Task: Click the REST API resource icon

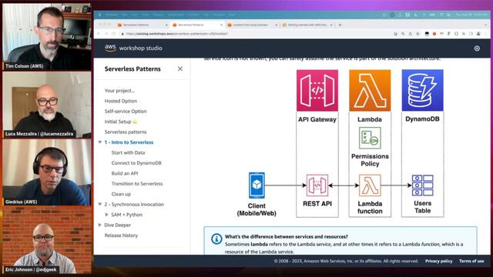Action: pyautogui.click(x=317, y=185)
